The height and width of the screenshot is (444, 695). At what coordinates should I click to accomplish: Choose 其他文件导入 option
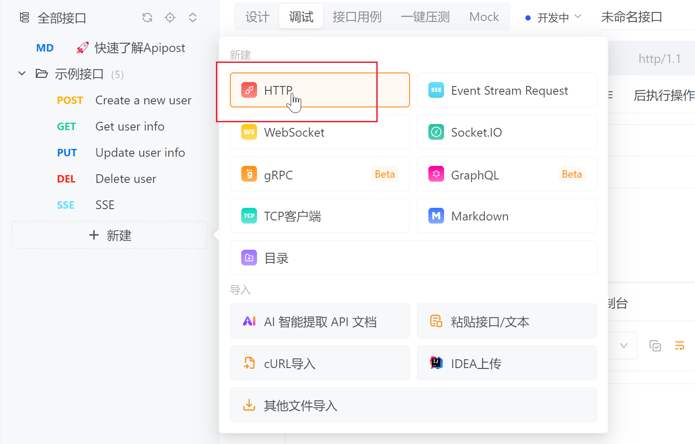(x=414, y=405)
